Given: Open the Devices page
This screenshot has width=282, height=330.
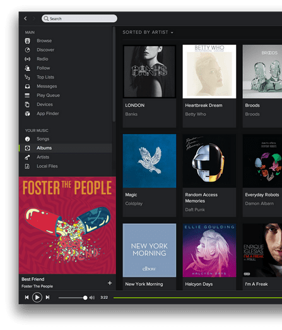Looking at the screenshot, I should point(45,104).
